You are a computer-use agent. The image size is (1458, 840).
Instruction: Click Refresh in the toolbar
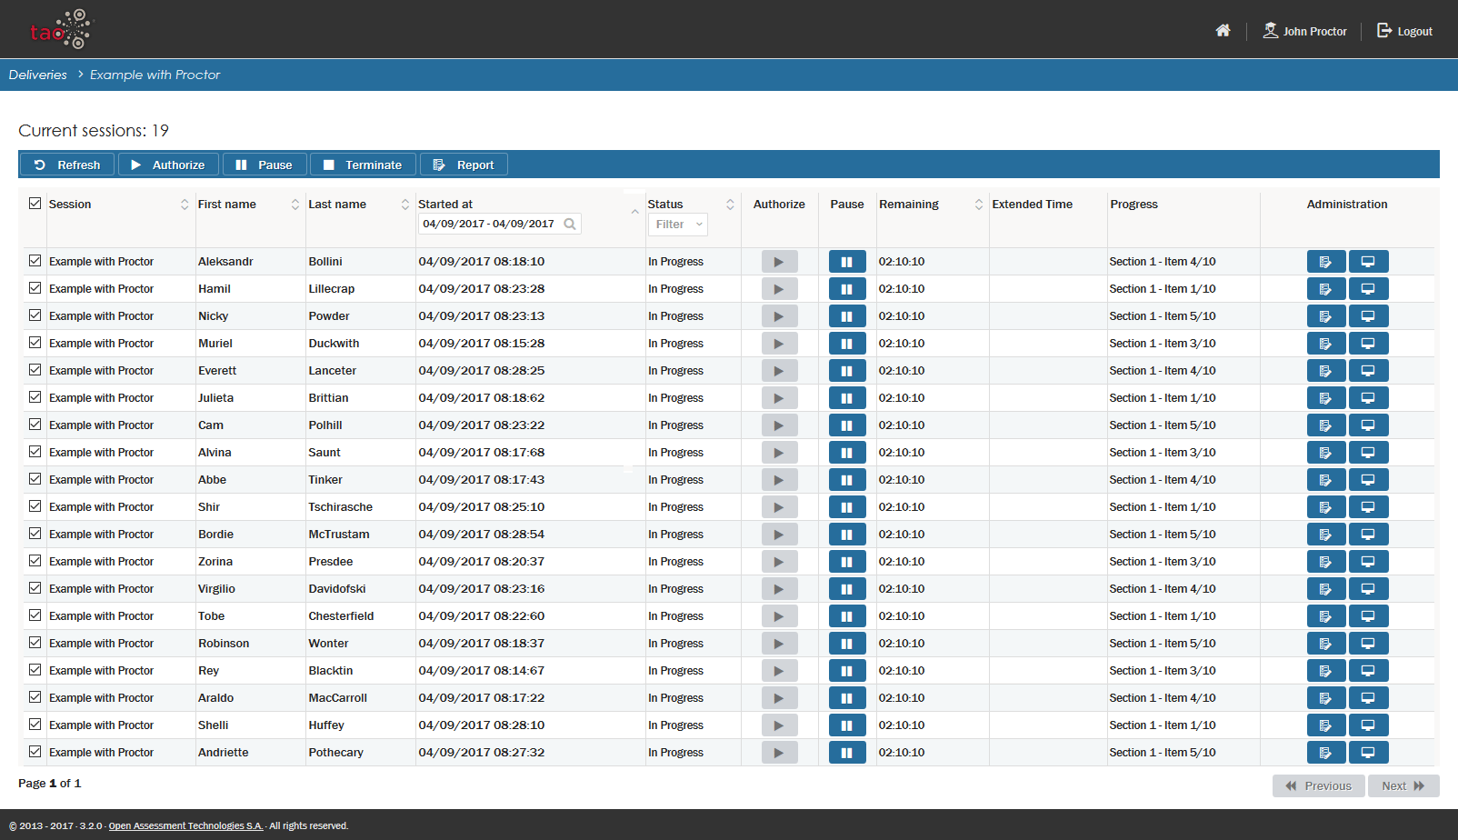click(x=67, y=165)
